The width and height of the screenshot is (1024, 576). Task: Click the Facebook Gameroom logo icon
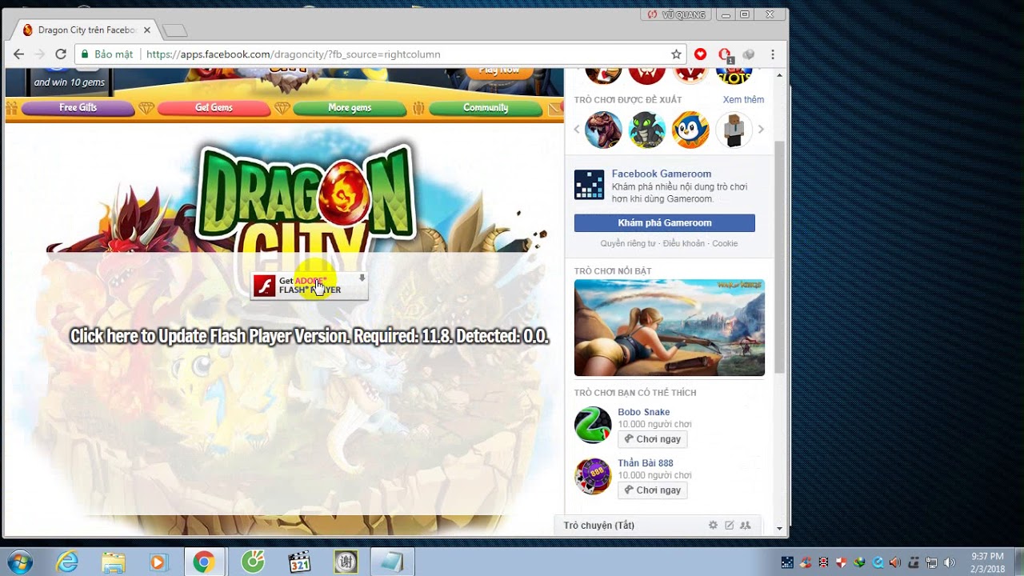coord(590,185)
